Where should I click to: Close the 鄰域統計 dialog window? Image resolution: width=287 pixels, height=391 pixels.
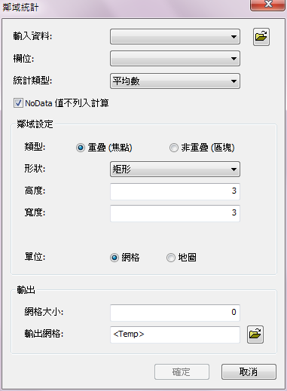click(267, 5)
